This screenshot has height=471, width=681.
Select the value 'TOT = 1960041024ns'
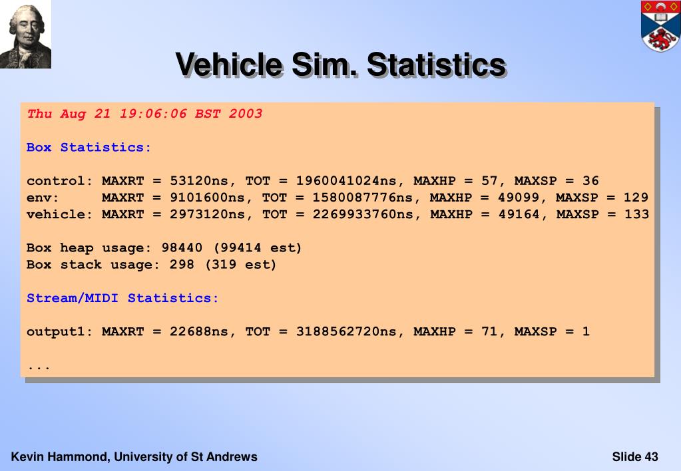pos(321,181)
